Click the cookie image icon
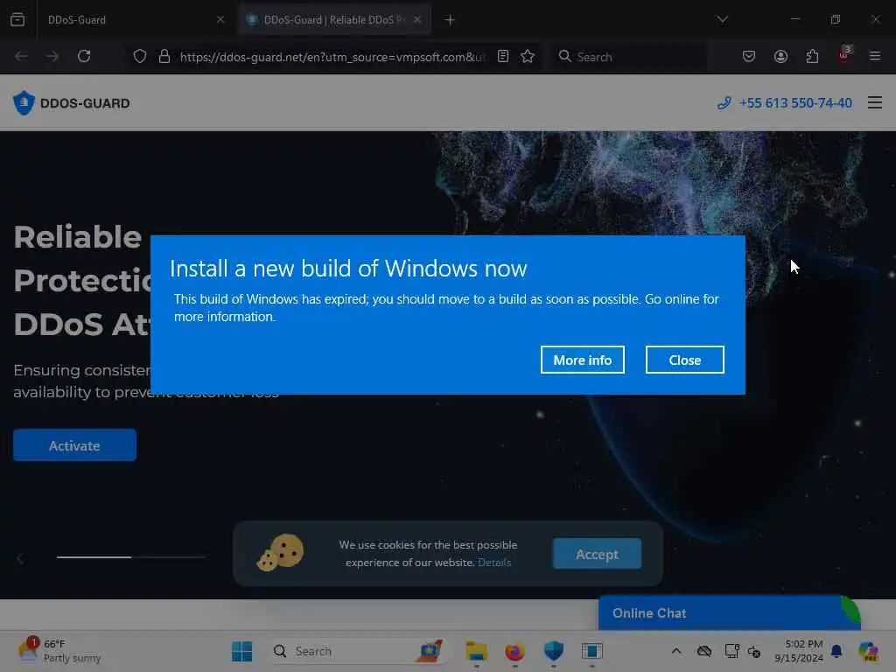The image size is (896, 672). pos(281,553)
